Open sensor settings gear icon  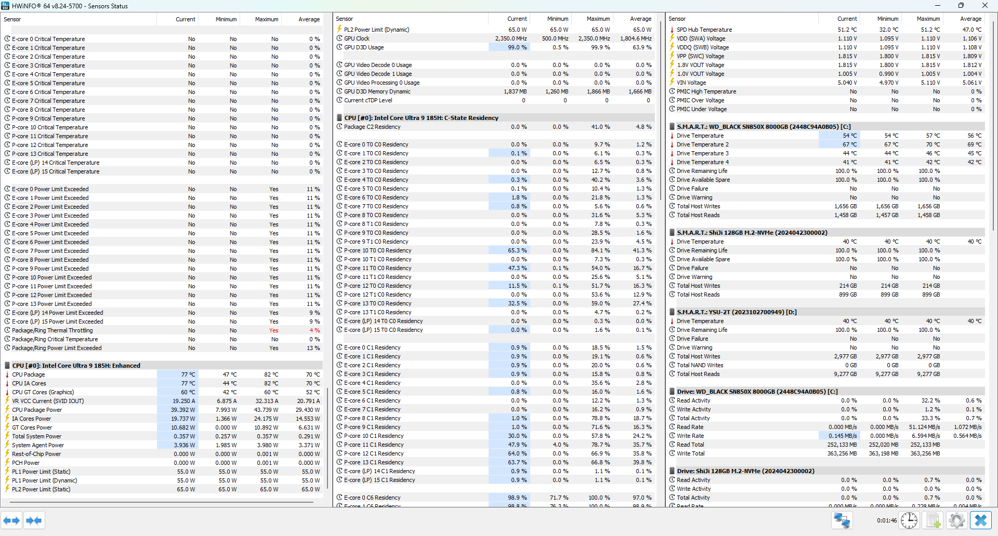point(956,520)
